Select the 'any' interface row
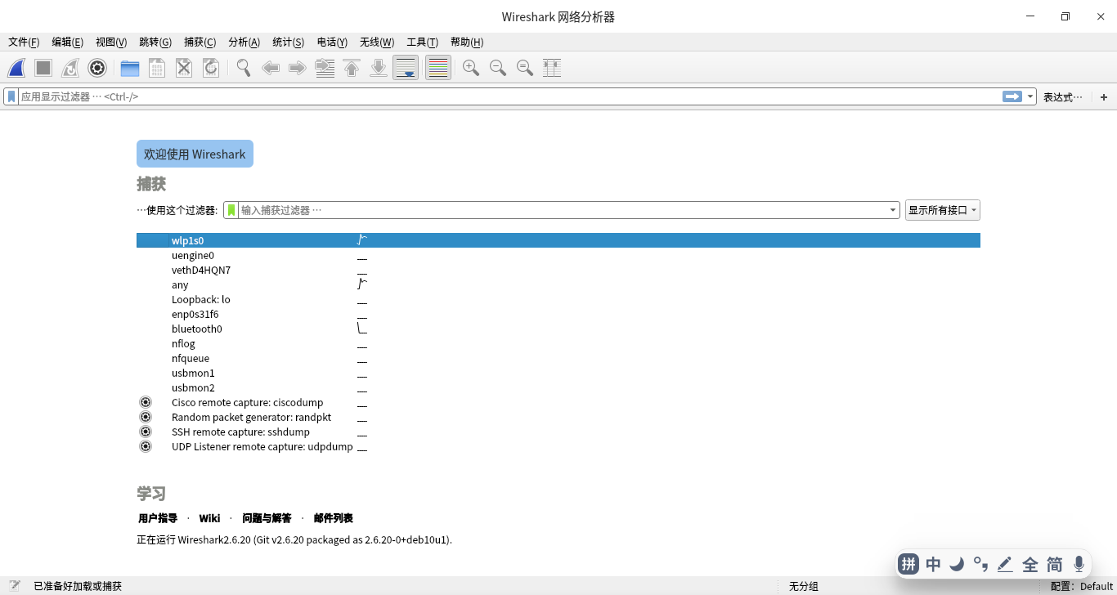 tap(558, 284)
